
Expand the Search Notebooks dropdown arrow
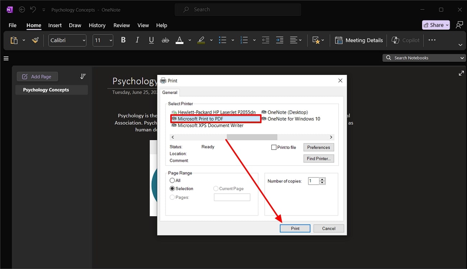point(462,58)
